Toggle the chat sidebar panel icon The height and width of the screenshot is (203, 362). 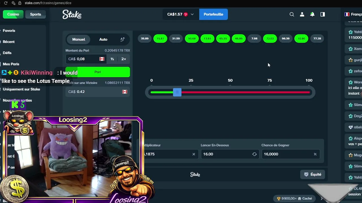323,14
